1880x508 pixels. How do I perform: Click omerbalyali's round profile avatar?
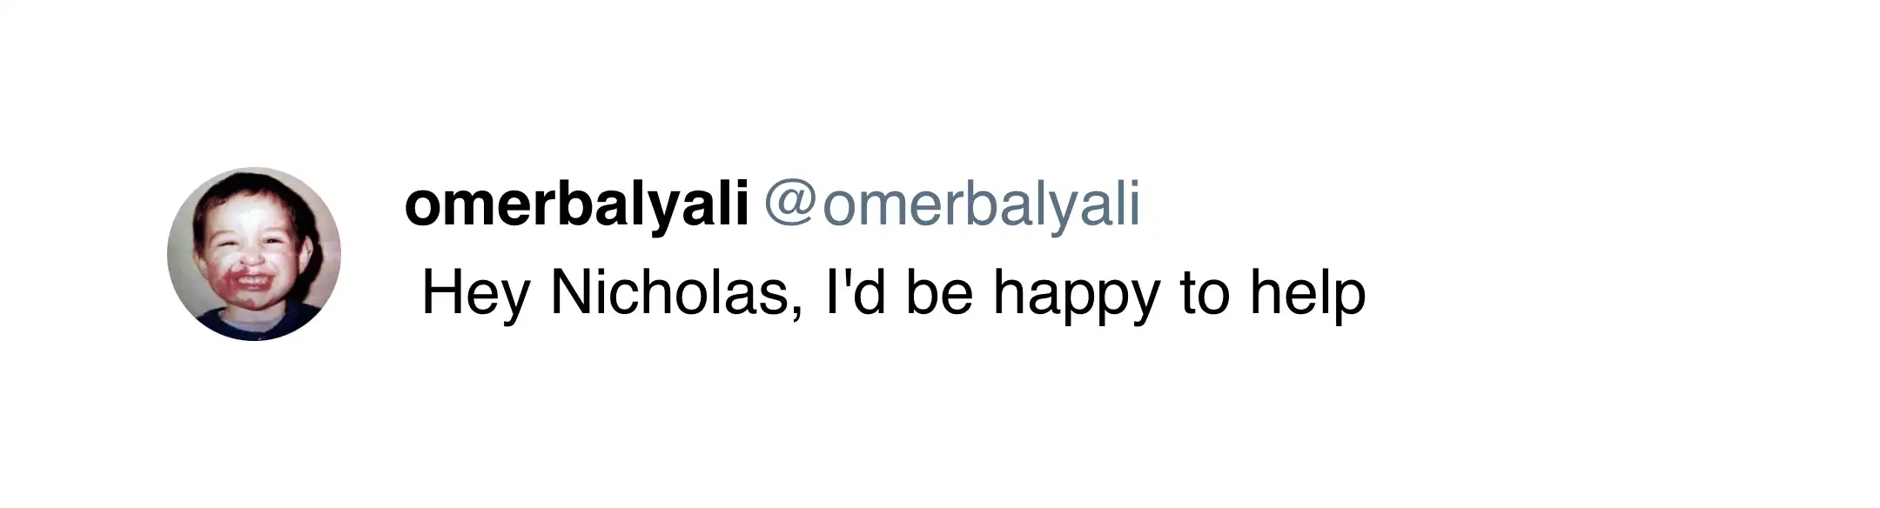(253, 254)
